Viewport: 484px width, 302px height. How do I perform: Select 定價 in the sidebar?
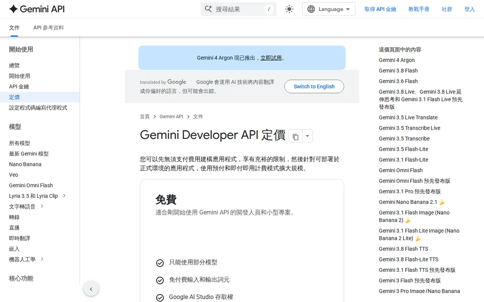pyautogui.click(x=14, y=97)
